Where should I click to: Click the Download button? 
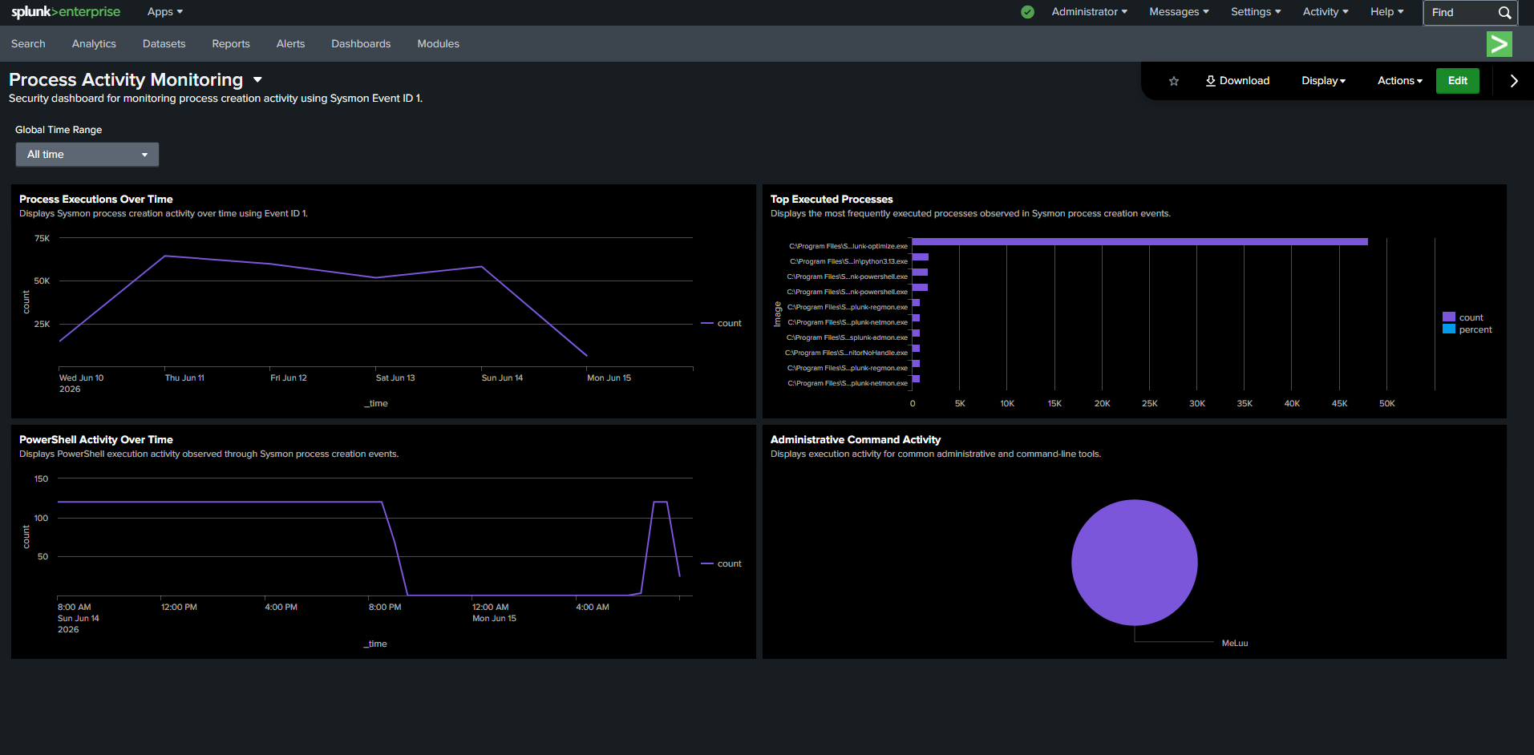(x=1237, y=81)
